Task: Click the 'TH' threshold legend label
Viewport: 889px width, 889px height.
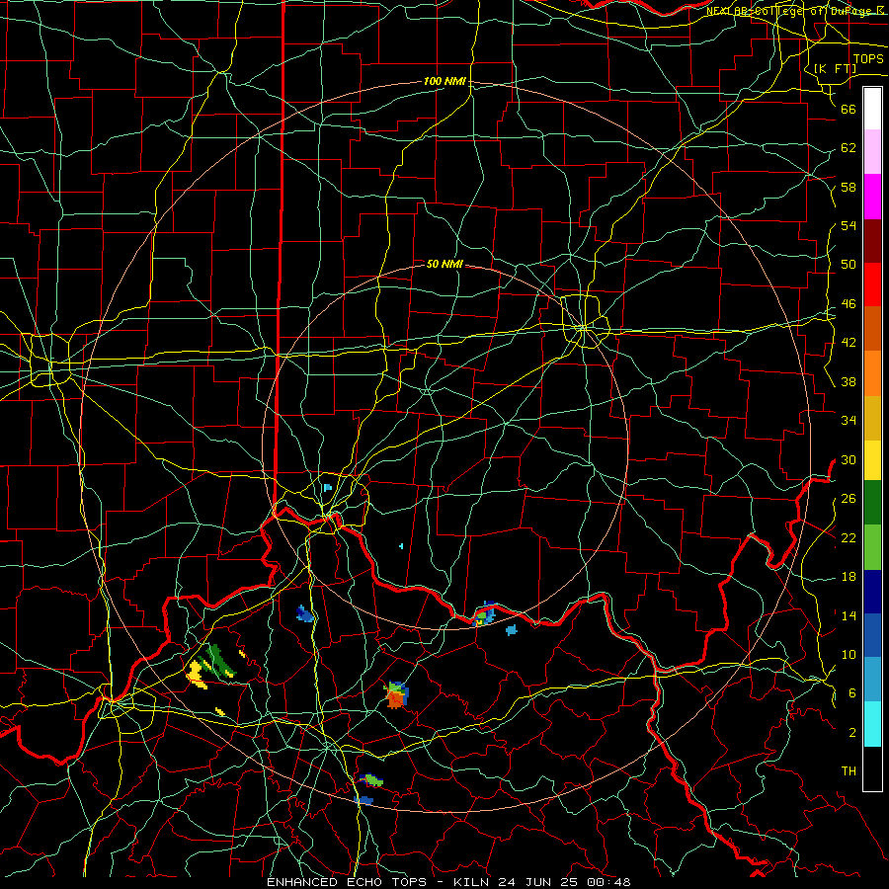Action: (849, 771)
